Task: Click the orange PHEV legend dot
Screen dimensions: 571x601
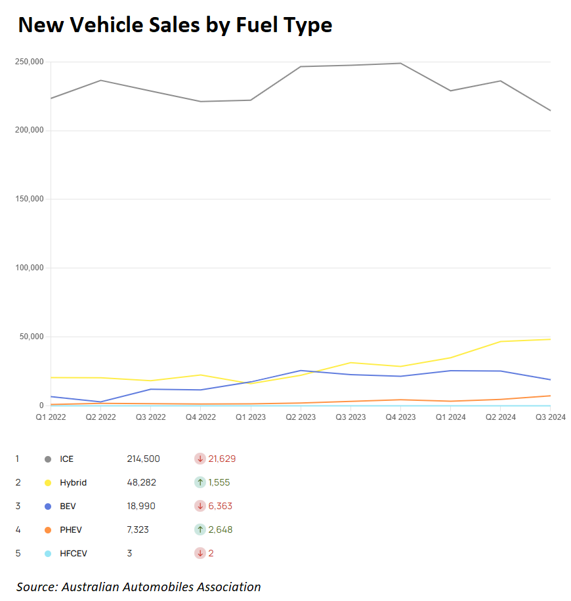Action: click(x=47, y=530)
